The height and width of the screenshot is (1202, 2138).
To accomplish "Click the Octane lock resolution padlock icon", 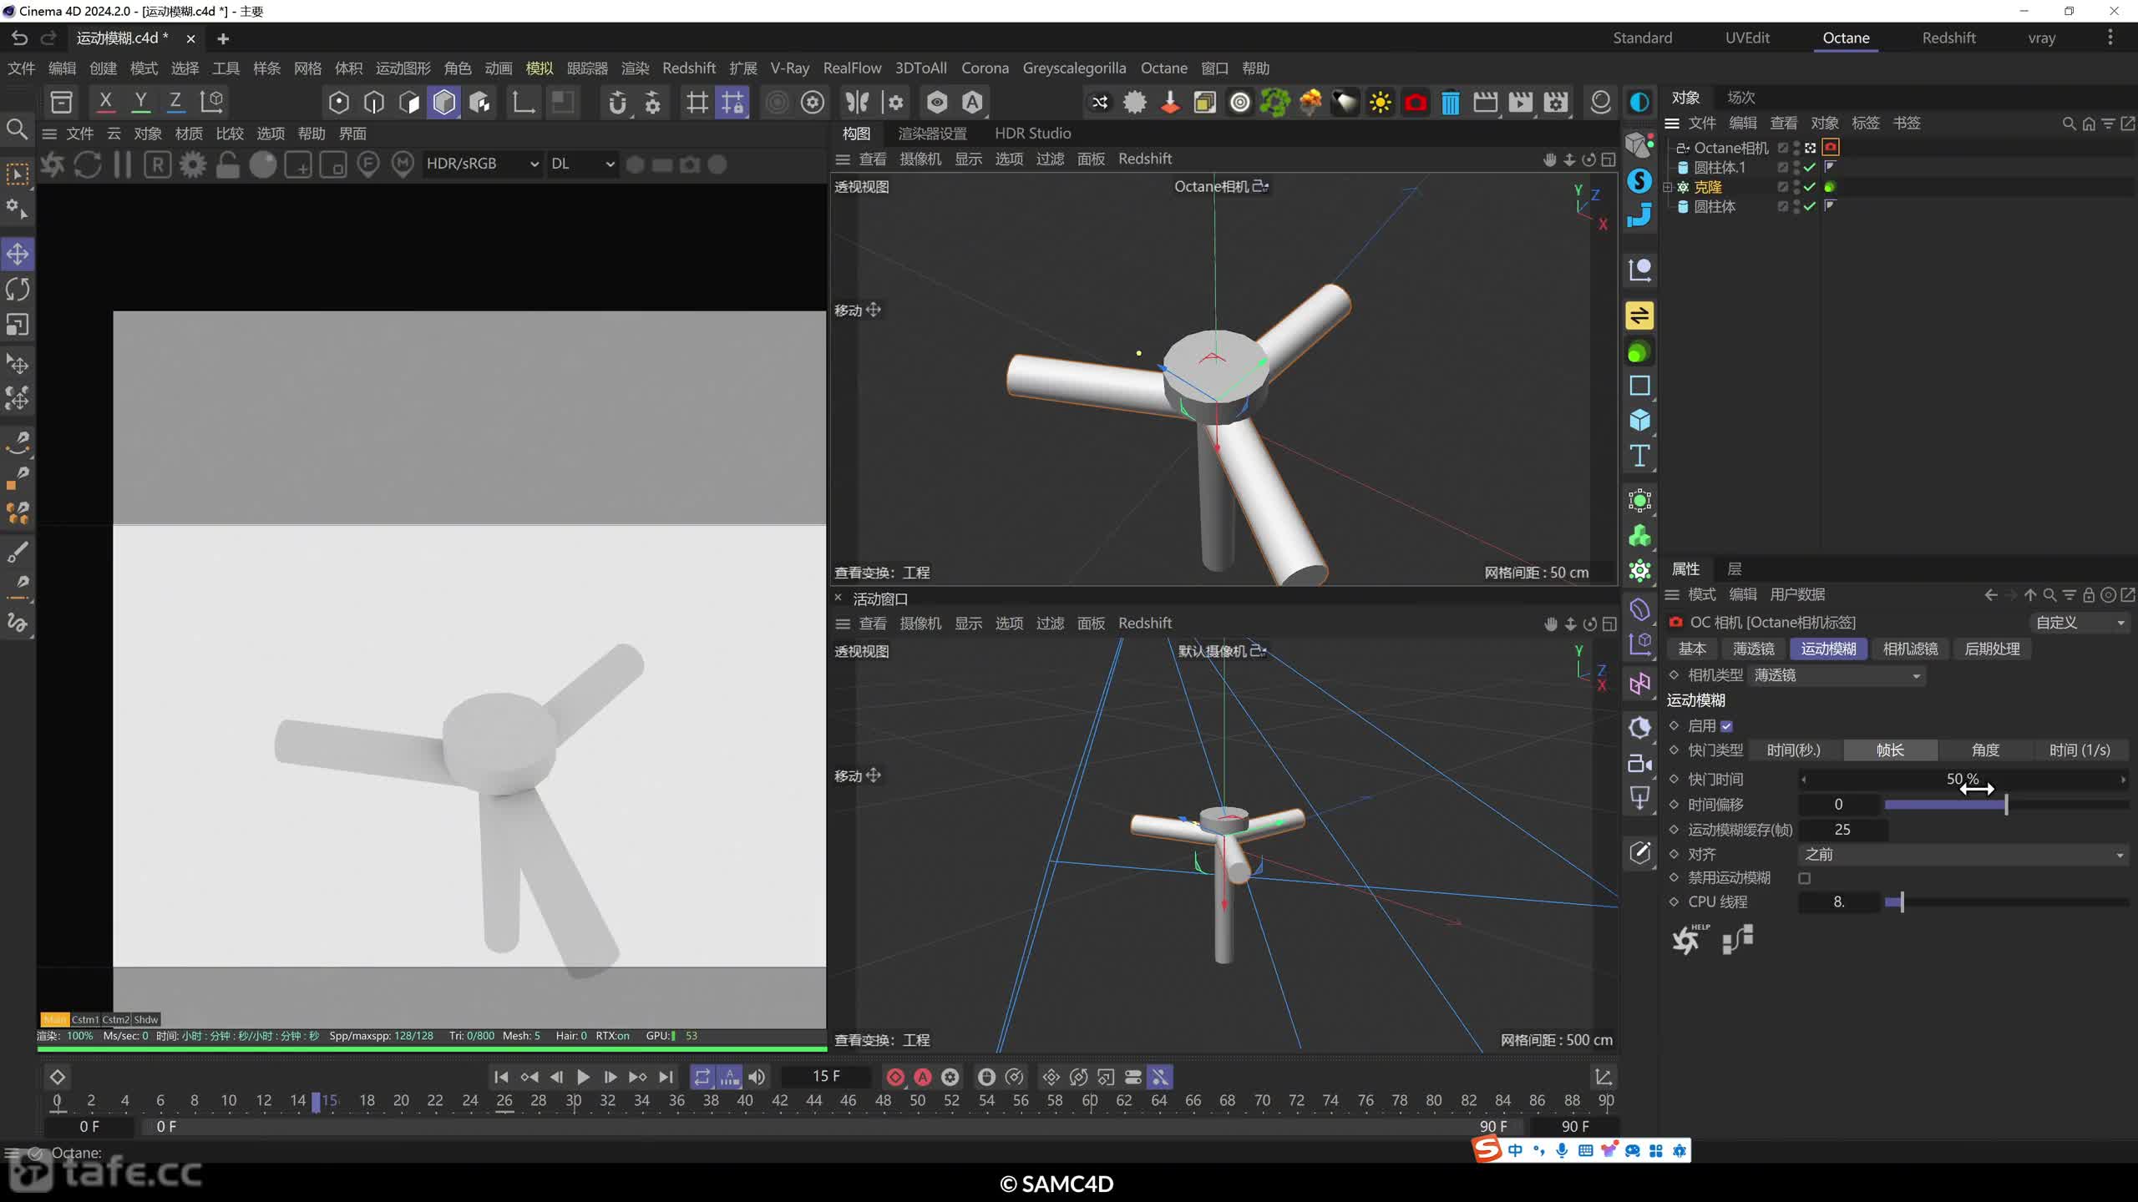I will coord(227,164).
